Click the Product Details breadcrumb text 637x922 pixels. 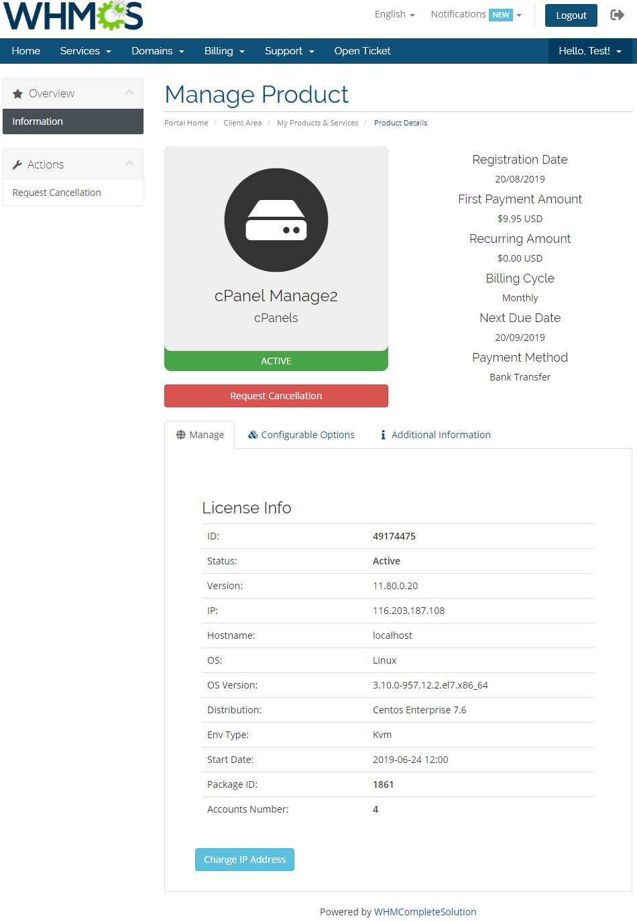click(x=400, y=123)
